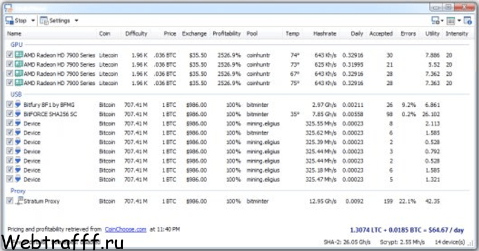This screenshot has width=479, height=251.
Task: Click the BitFORCE SHA256 SC device icon
Action: (18, 114)
